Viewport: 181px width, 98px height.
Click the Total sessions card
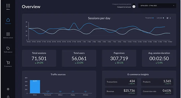[x=39, y=58]
